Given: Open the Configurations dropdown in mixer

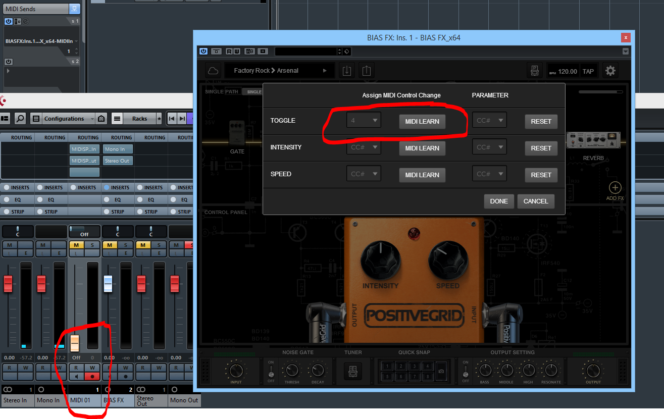Looking at the screenshot, I should click(69, 119).
